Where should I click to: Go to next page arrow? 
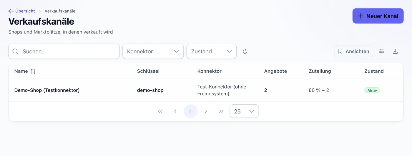pos(206,111)
